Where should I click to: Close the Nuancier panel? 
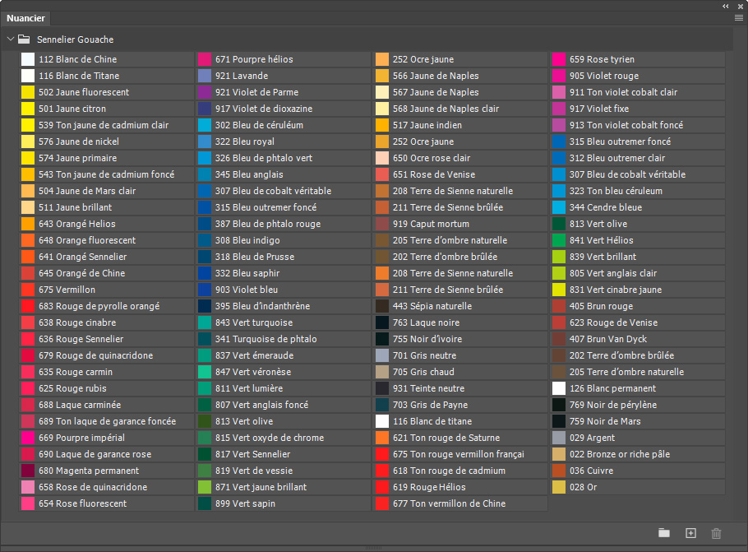(x=741, y=7)
